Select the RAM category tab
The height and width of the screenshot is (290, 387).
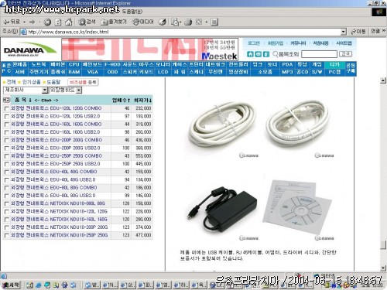click(74, 72)
